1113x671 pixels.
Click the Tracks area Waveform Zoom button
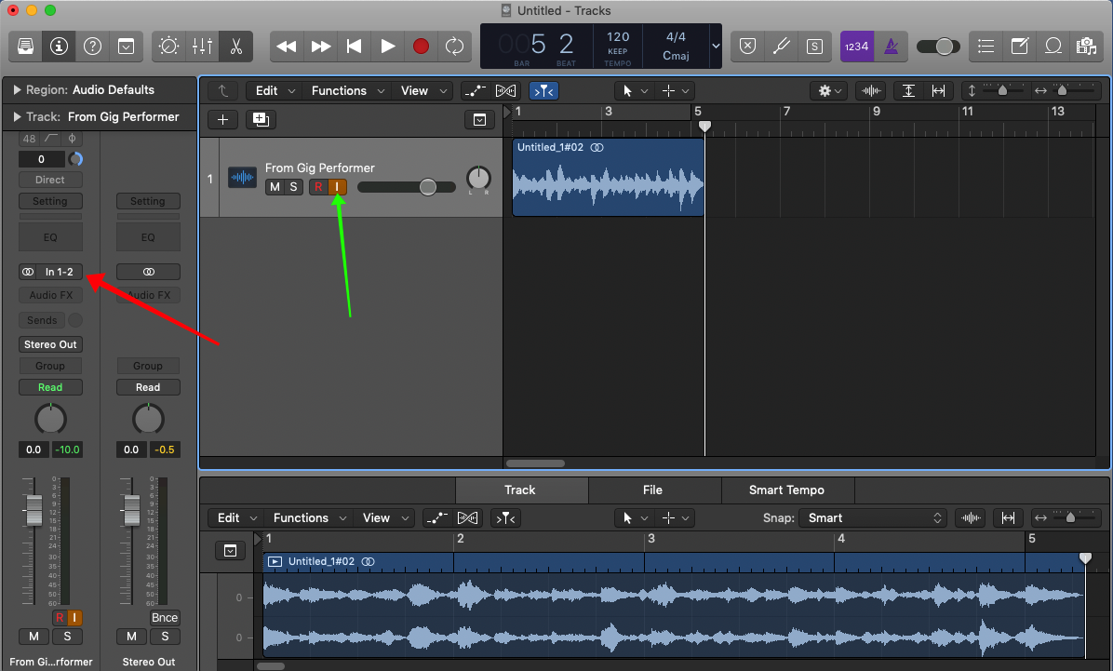pyautogui.click(x=871, y=91)
